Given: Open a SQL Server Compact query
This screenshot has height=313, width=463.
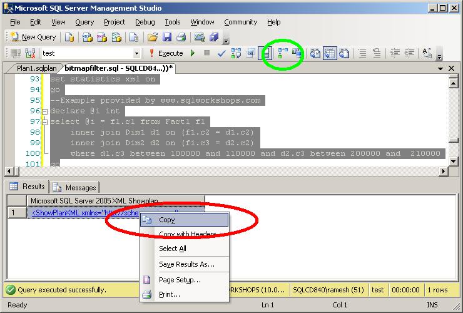Looking at the screenshot, I should [x=134, y=37].
